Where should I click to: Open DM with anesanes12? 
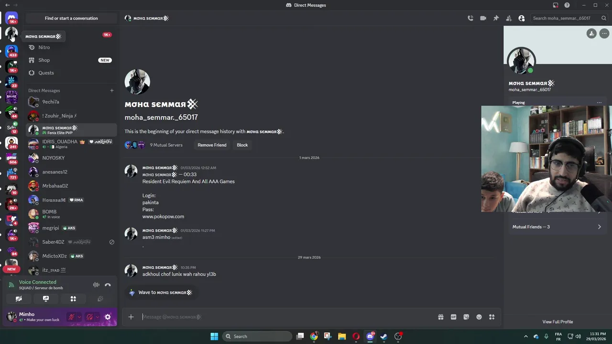point(71,172)
